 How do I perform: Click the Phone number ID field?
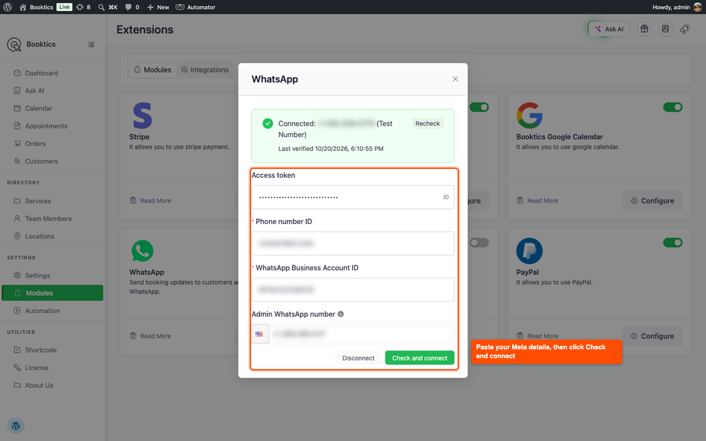[352, 243]
